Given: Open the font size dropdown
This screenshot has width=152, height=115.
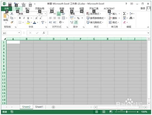Looking at the screenshot, I should (x=45, y=14).
